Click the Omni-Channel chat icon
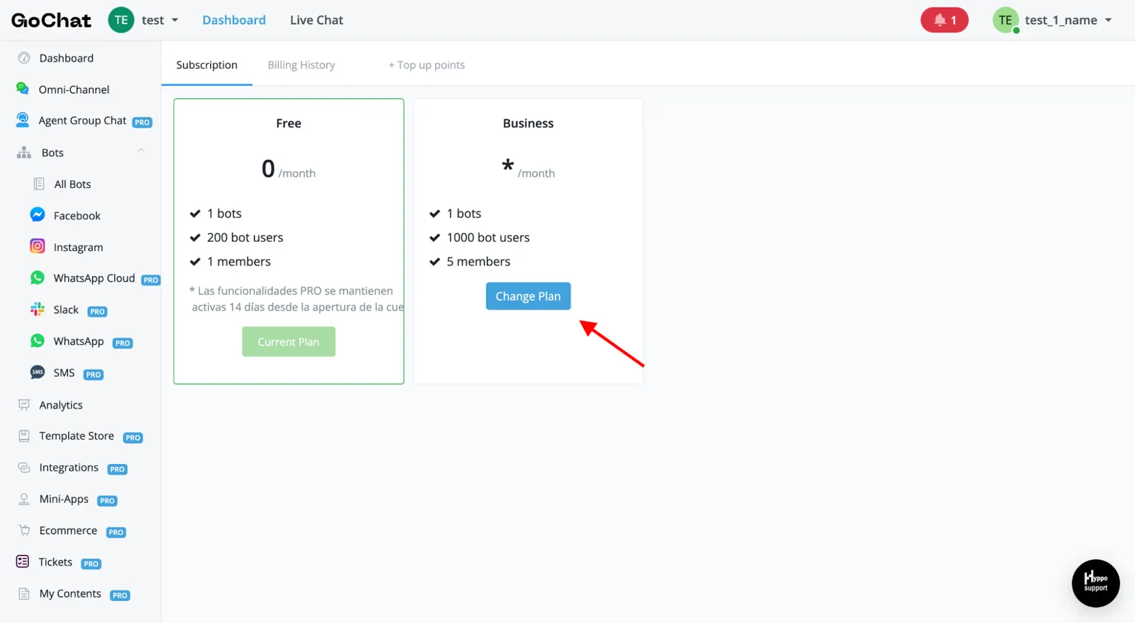 [x=23, y=89]
